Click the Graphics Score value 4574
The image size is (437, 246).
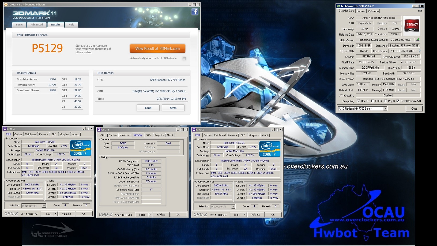pyautogui.click(x=53, y=79)
